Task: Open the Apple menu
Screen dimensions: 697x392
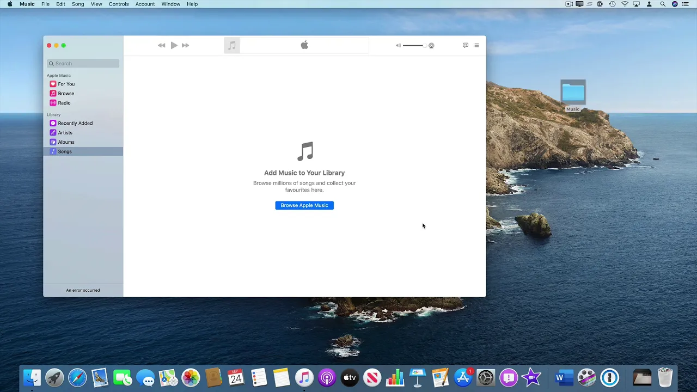Action: (x=10, y=4)
